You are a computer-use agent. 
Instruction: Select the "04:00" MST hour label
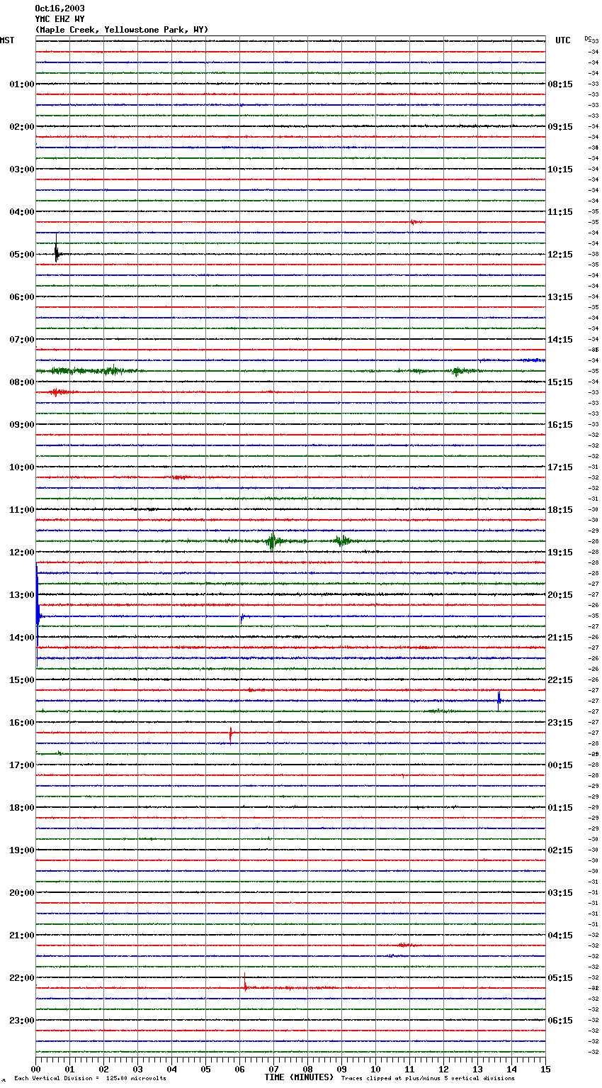coord(22,211)
